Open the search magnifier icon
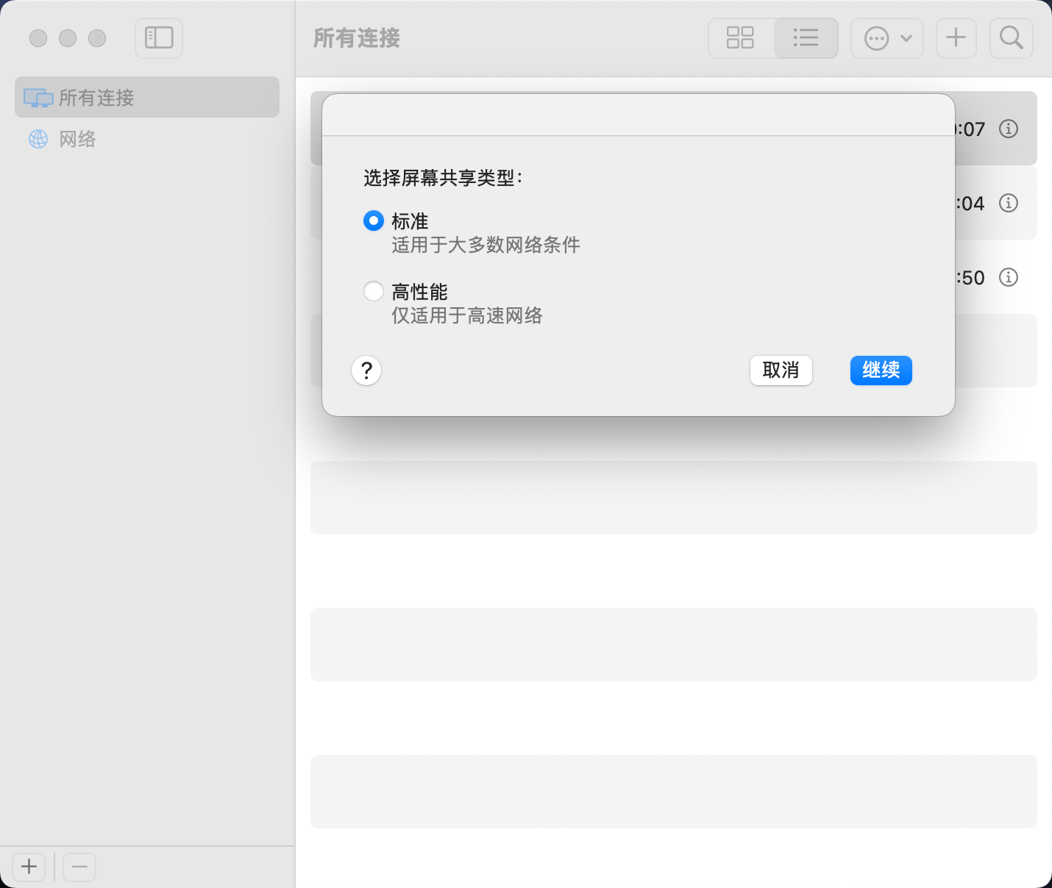The image size is (1052, 888). 1012,37
